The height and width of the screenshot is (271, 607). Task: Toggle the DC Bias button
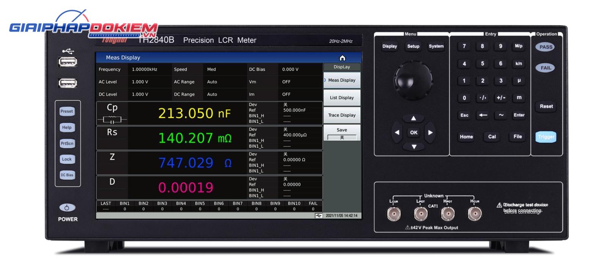pos(67,175)
